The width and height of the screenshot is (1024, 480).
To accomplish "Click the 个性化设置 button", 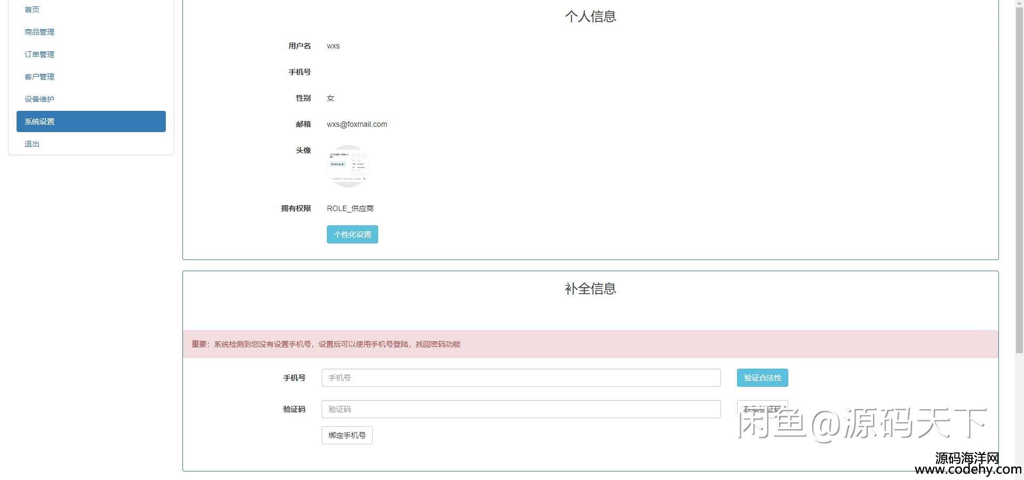I will 353,234.
